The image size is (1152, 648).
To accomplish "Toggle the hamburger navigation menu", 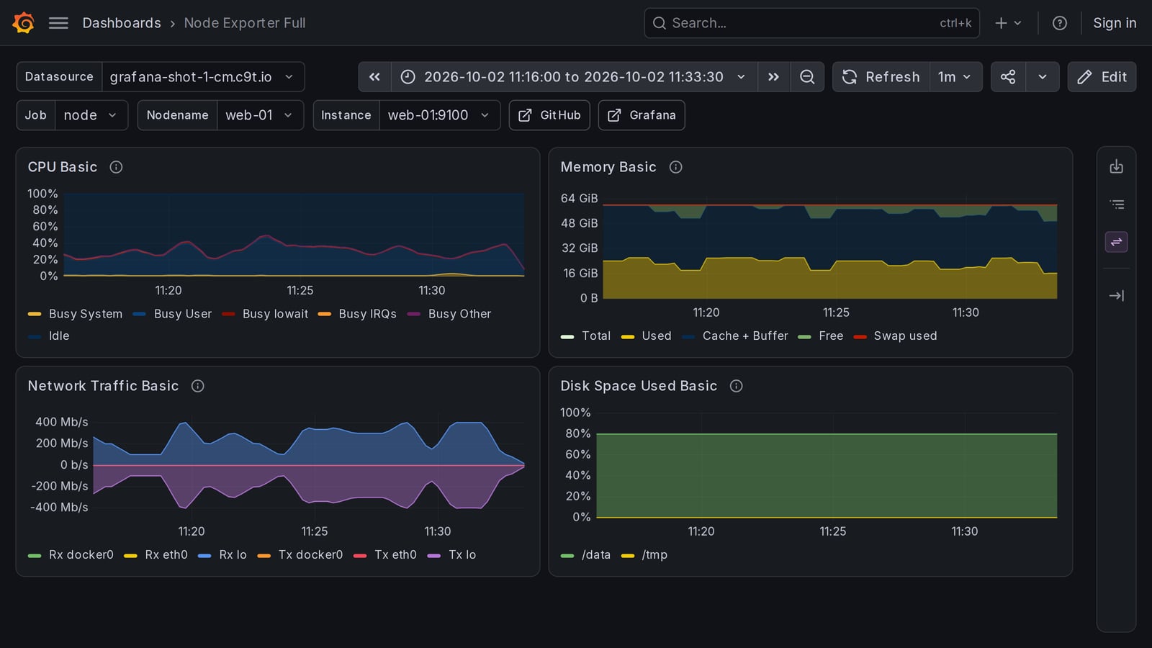I will (58, 23).
